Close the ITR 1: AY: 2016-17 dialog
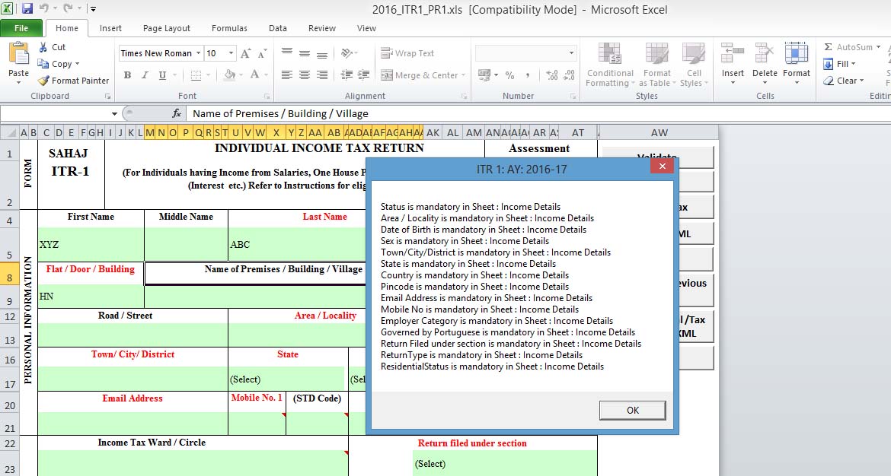 pyautogui.click(x=662, y=166)
